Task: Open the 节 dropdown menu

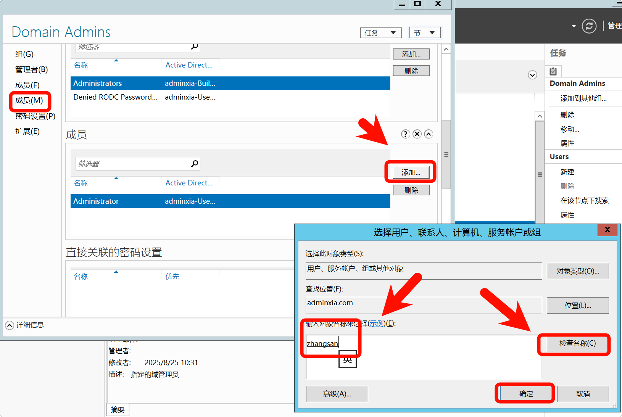Action: [424, 33]
